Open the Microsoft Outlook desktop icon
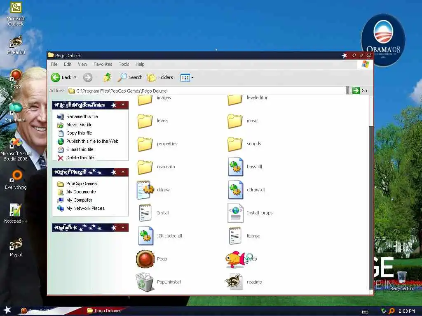Screen dimensions: 422x316 tap(16, 14)
